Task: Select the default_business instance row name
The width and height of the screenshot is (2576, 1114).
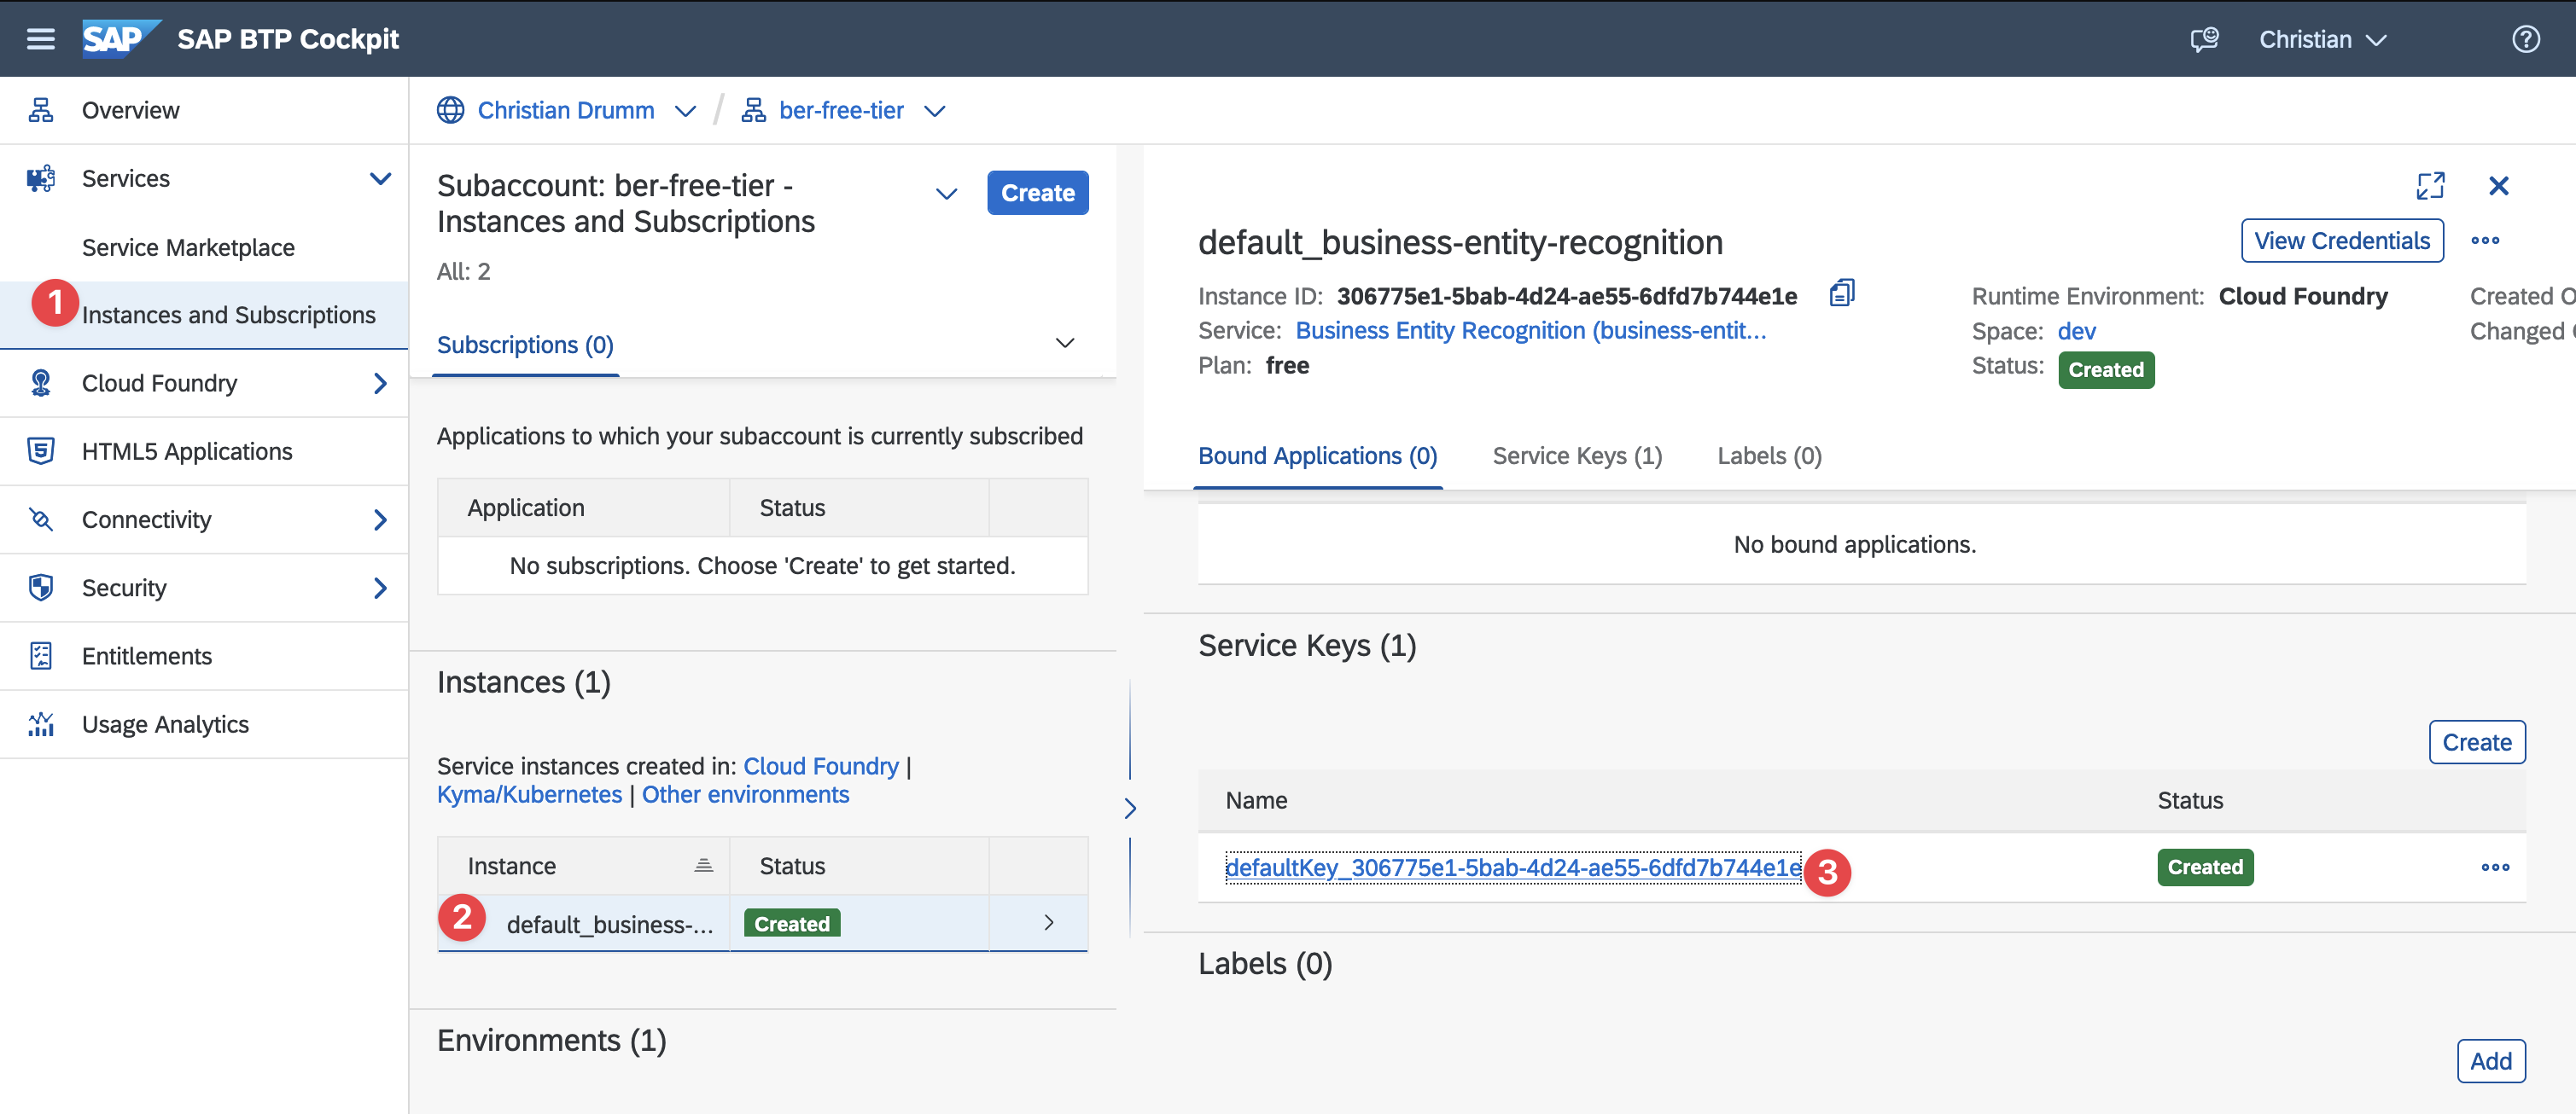Action: coord(610,924)
